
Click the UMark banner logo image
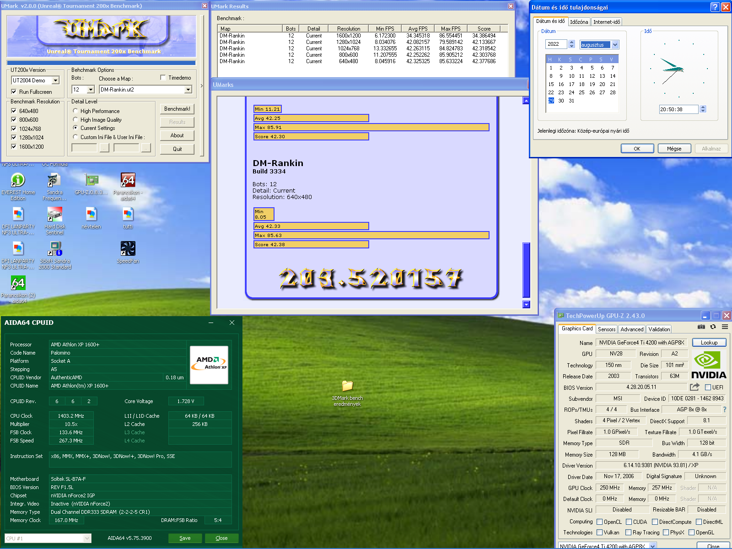tap(102, 36)
